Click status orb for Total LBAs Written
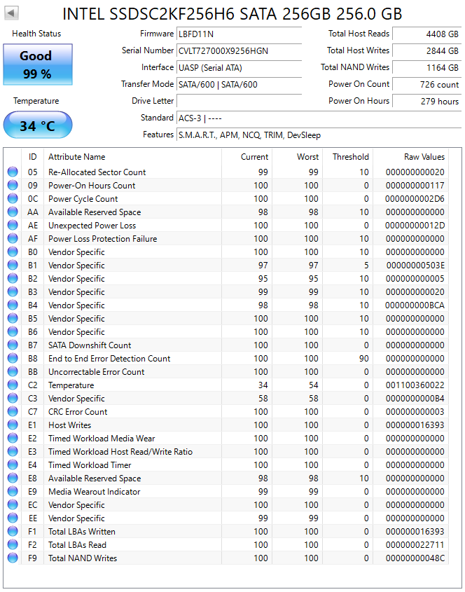Screen dimensions: 465x592 pyautogui.click(x=13, y=532)
